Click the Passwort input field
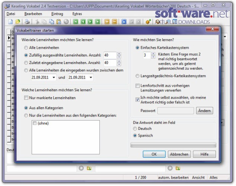 (176, 110)
